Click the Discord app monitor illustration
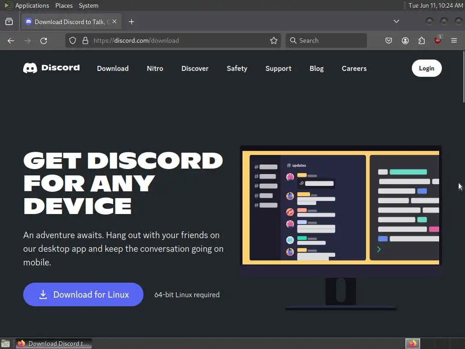The image size is (465, 349). (341, 228)
